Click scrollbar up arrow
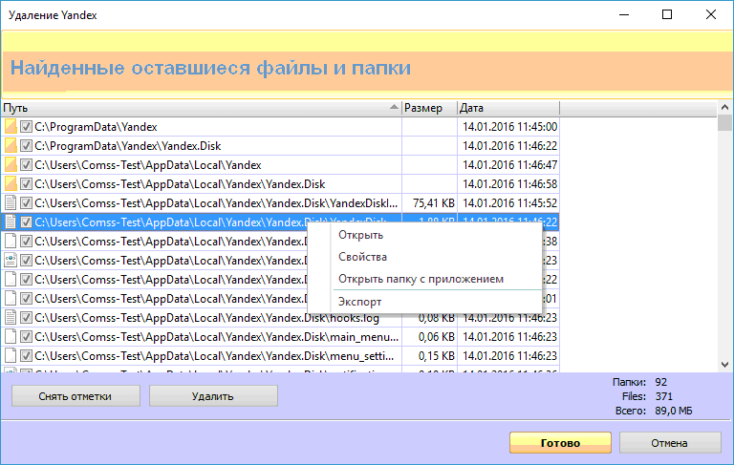734x465 pixels. click(724, 108)
